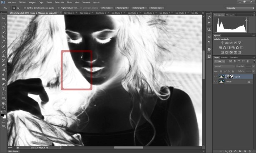Open the Mini Bridge panel

(x=14, y=151)
